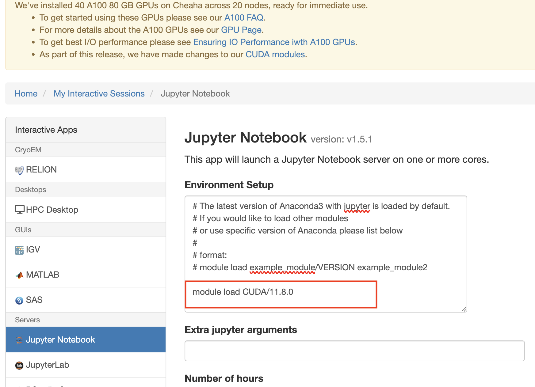
Task: Click the Extra jupyter arguments field
Action: click(354, 351)
